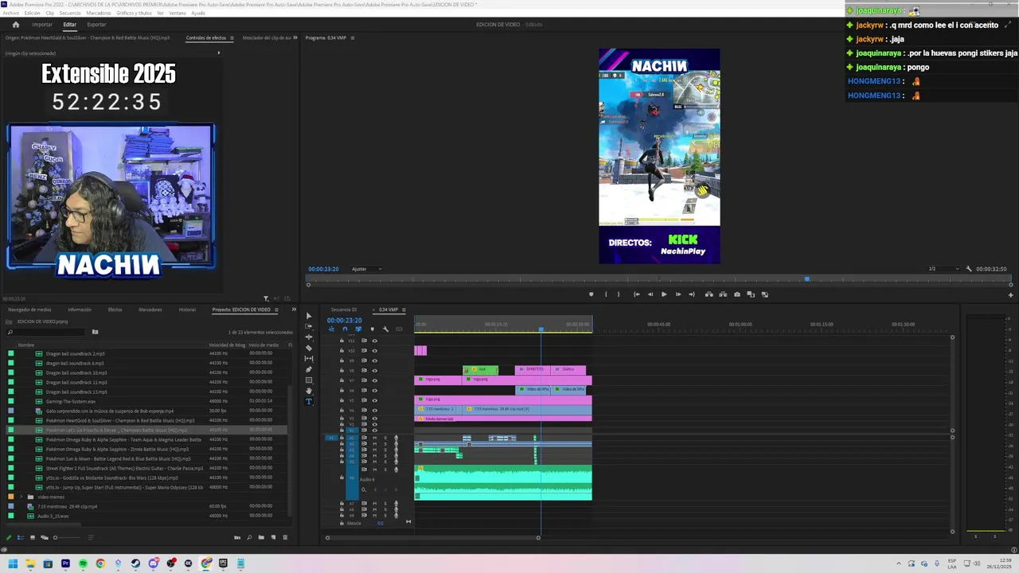Select the Razor tool
The image size is (1019, 573).
click(309, 348)
